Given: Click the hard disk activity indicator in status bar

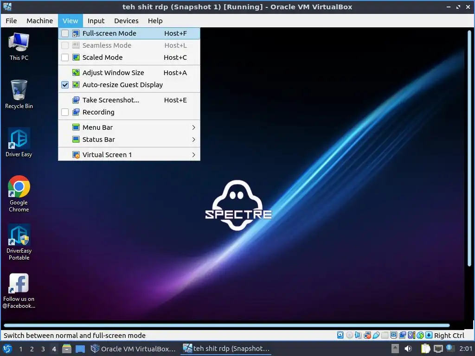Looking at the screenshot, I should pos(340,335).
